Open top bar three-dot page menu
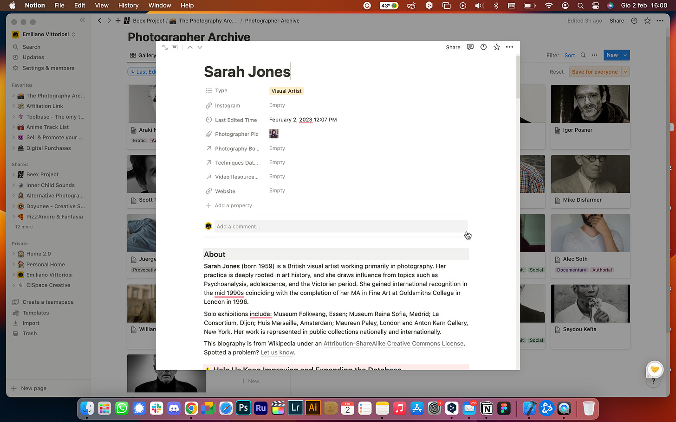This screenshot has width=676, height=422. 660,20
